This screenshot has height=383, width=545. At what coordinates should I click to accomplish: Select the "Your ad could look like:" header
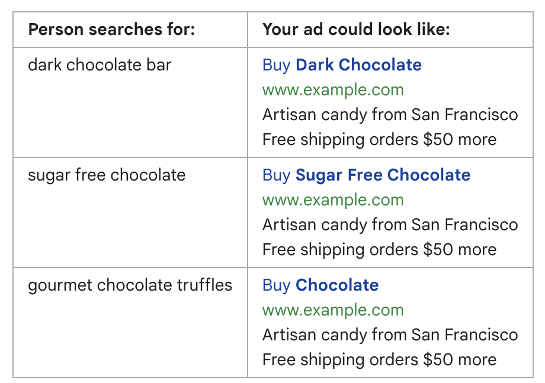(x=356, y=29)
